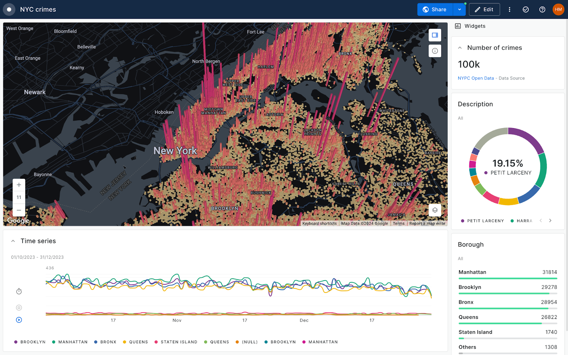The image size is (568, 355).
Task: Collapse the Time series panel
Action: 13,241
